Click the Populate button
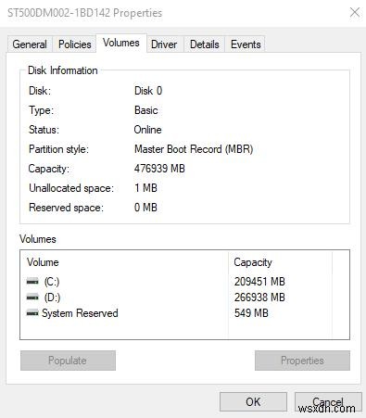The width and height of the screenshot is (366, 418). coord(68,361)
